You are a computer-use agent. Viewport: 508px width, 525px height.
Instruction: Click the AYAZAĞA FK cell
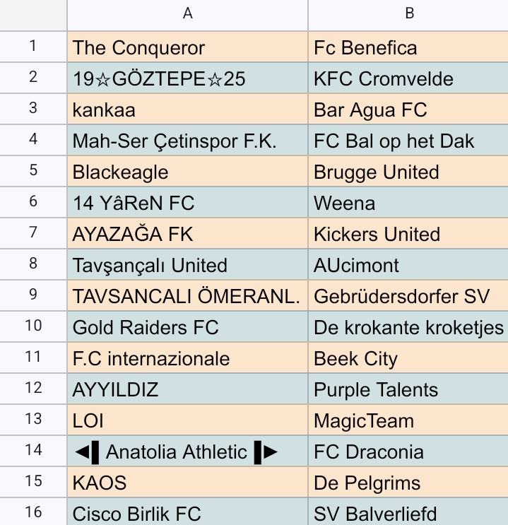click(187, 233)
